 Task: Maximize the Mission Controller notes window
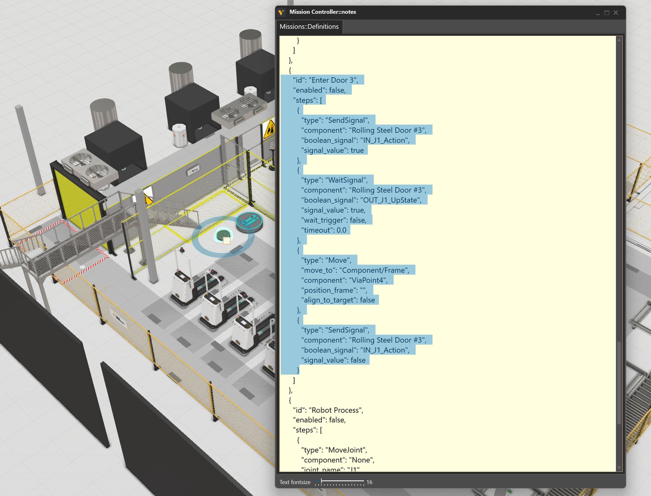[607, 13]
